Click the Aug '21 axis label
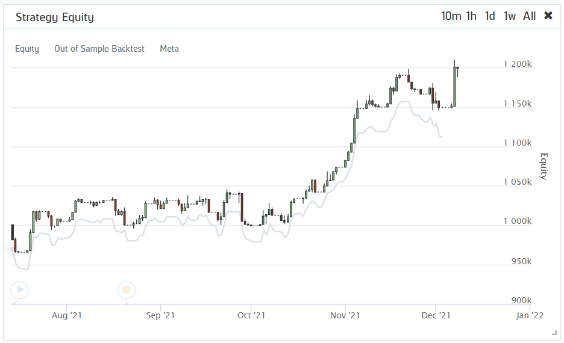Screen dimensions: 564x343 [x=66, y=315]
